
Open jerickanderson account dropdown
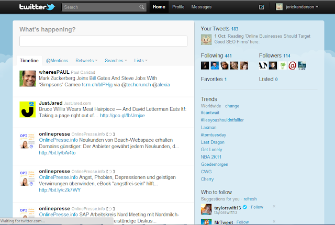(x=302, y=7)
